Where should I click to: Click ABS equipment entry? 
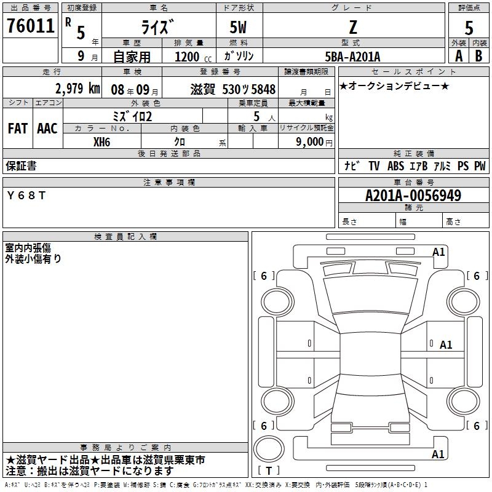point(395,166)
